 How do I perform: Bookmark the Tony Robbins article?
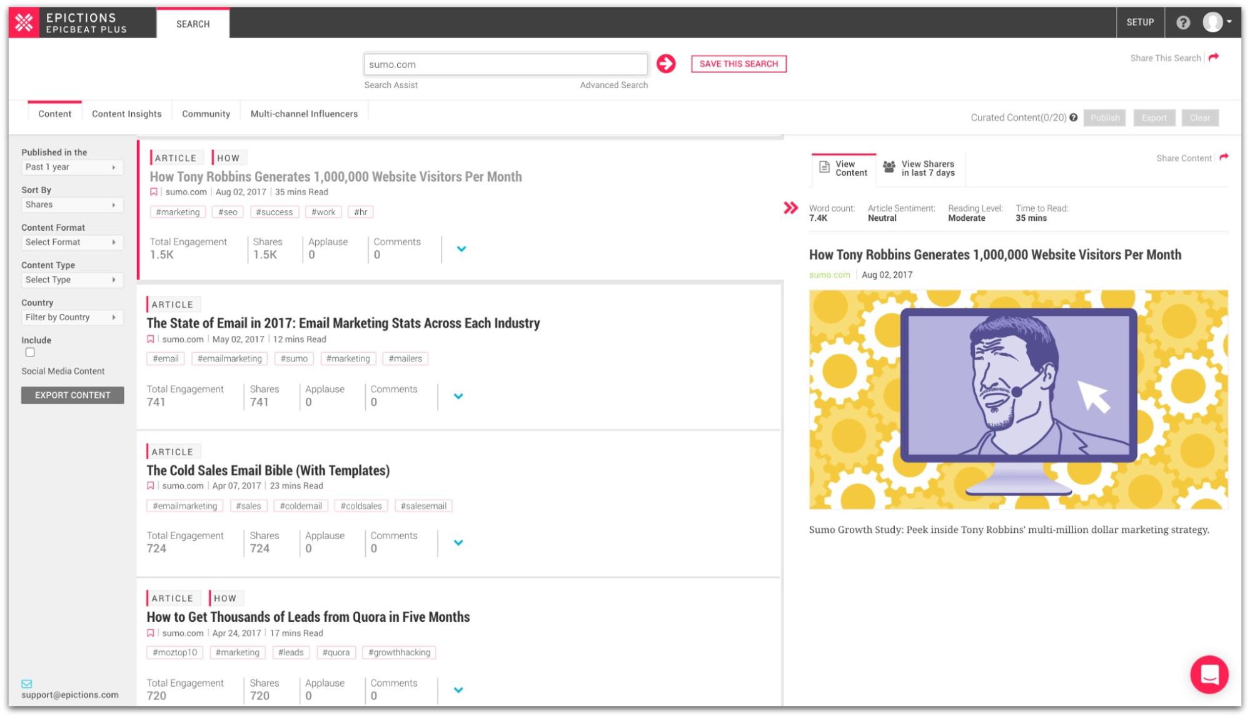click(154, 192)
